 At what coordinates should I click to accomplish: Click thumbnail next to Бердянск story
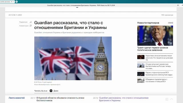point(141,81)
